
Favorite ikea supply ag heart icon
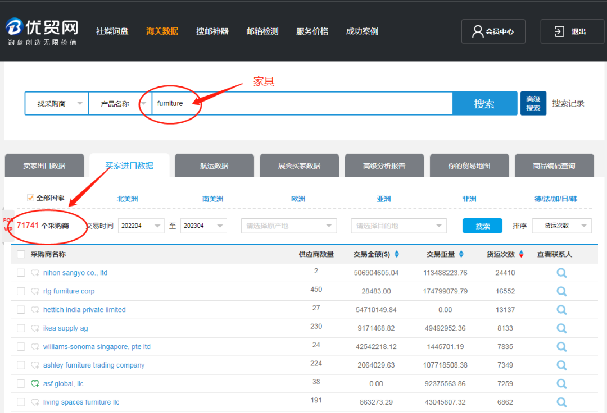pyautogui.click(x=35, y=328)
